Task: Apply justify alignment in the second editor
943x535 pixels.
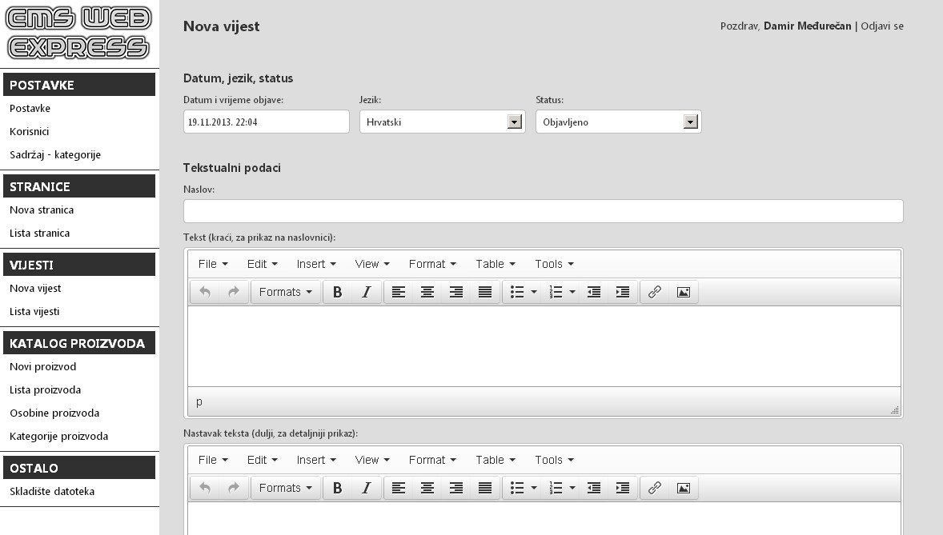Action: point(484,487)
